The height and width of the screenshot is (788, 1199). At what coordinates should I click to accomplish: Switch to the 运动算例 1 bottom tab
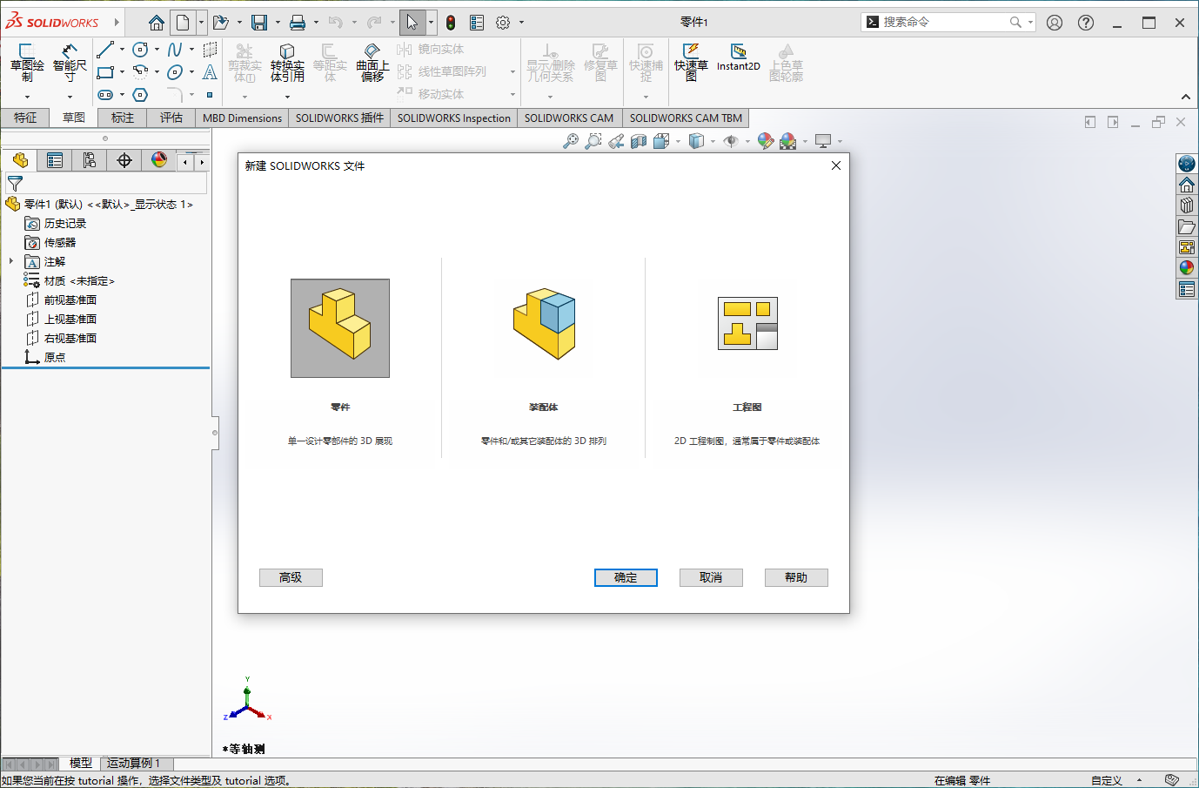coord(133,763)
